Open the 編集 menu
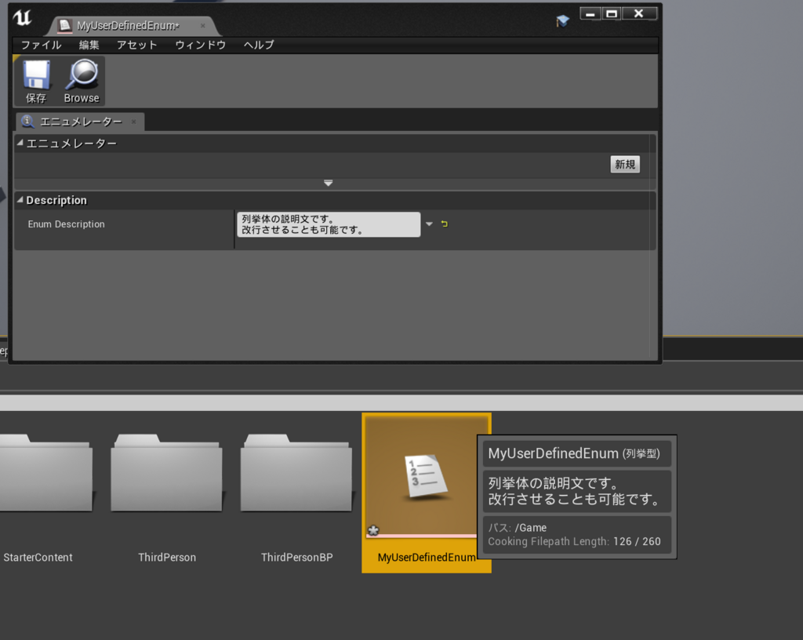 coord(89,45)
